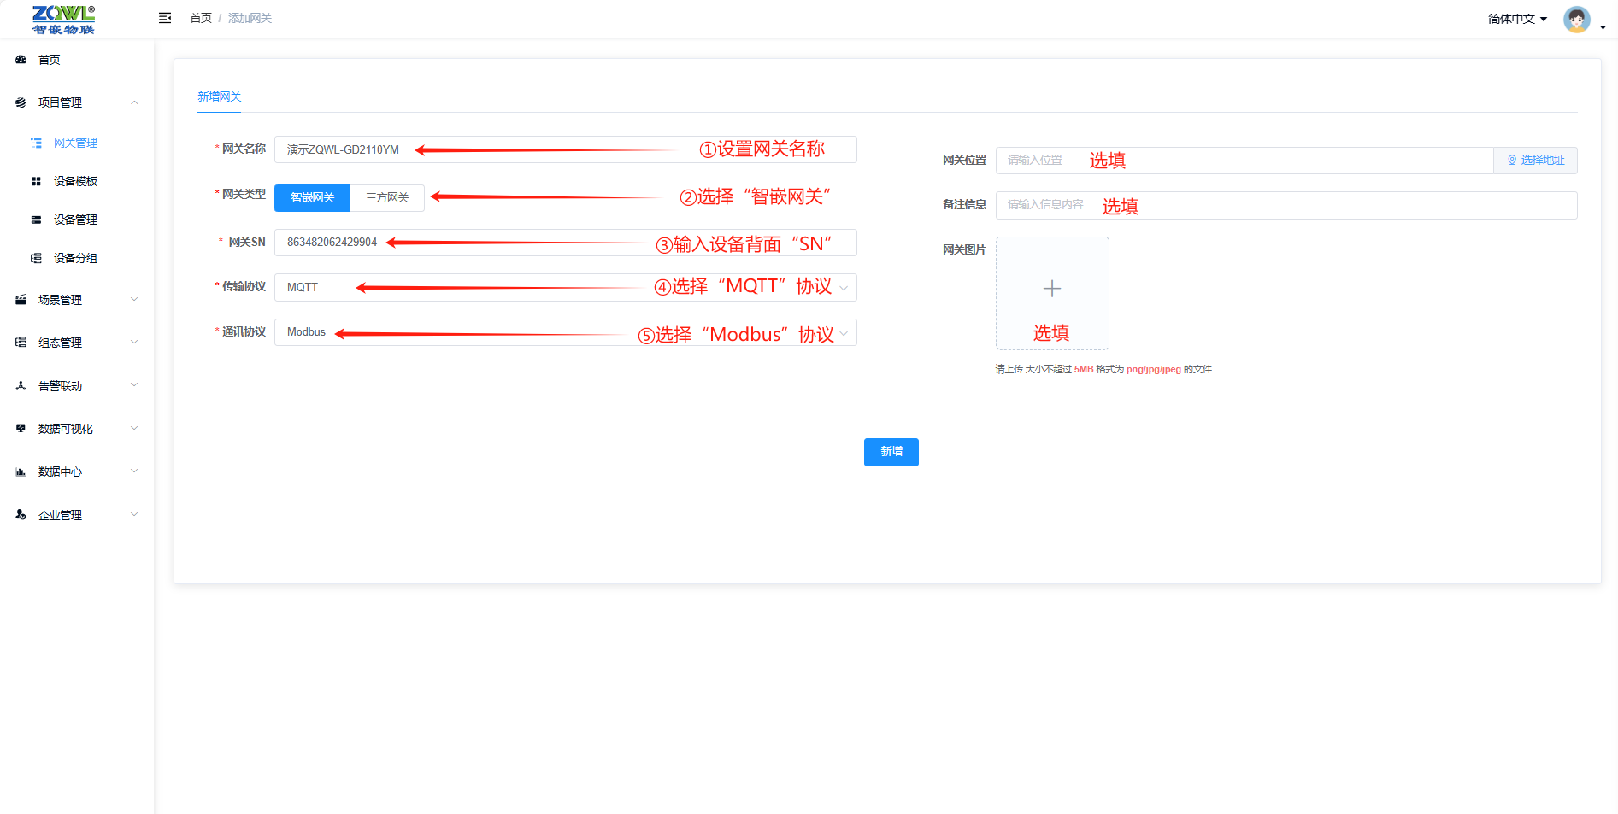Click the gateway management list icon

(x=36, y=143)
